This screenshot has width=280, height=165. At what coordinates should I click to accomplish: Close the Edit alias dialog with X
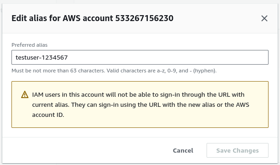click(x=264, y=18)
